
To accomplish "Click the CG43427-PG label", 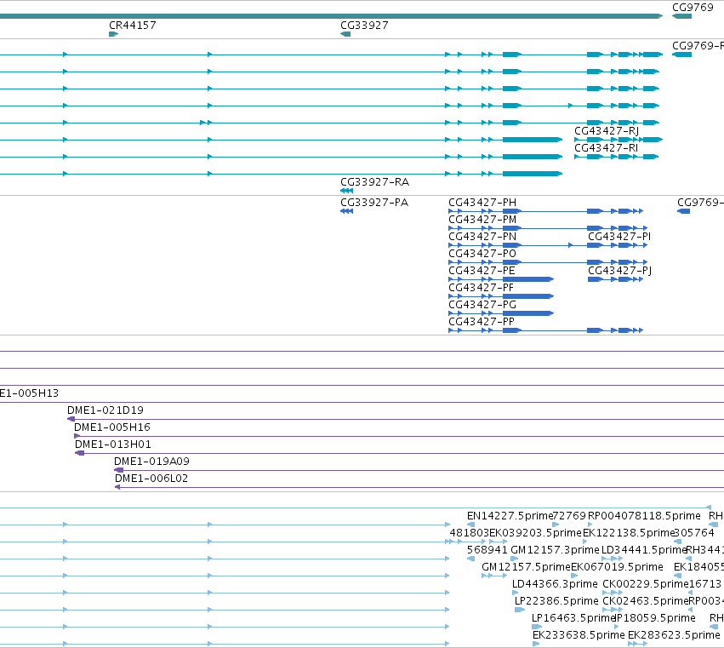I will [x=482, y=305].
